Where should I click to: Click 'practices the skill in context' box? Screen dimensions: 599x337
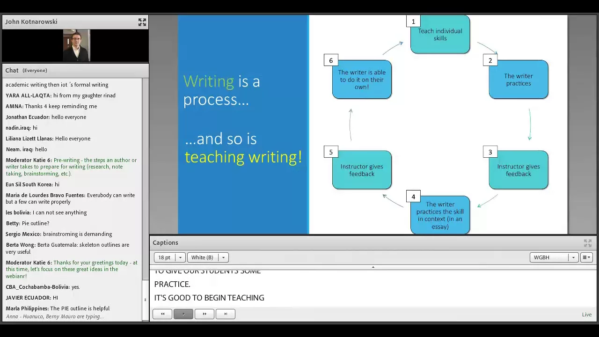pos(440,215)
